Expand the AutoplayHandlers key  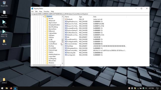[x=45, y=25]
